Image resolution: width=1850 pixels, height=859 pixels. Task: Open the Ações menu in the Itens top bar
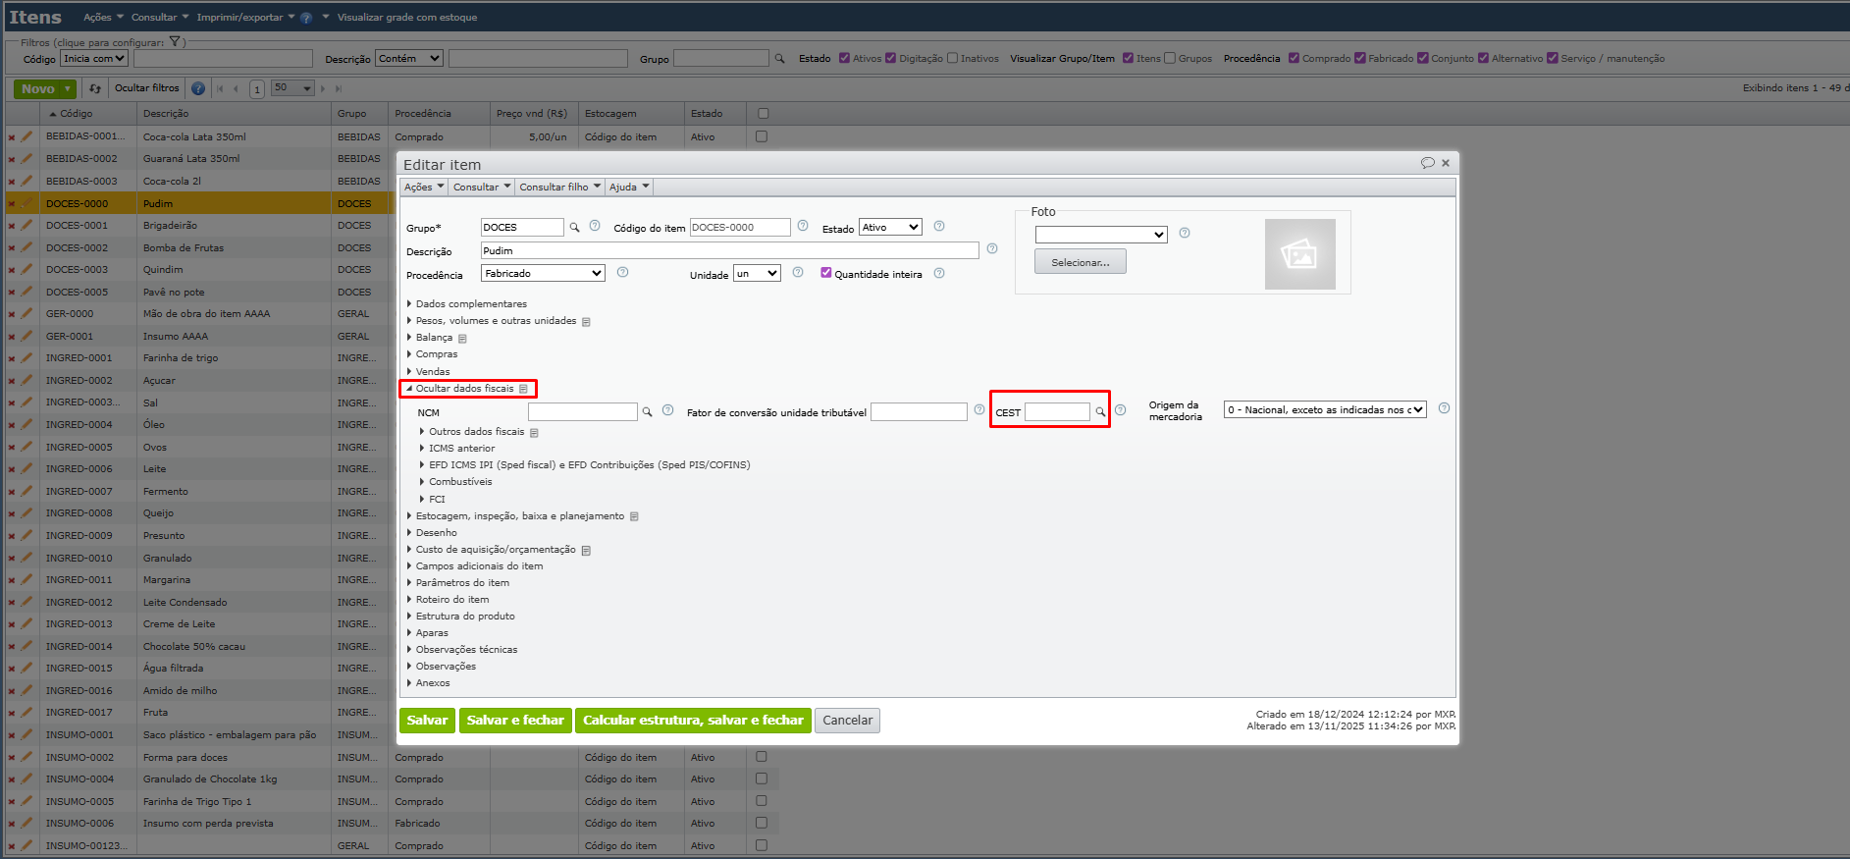pyautogui.click(x=103, y=18)
